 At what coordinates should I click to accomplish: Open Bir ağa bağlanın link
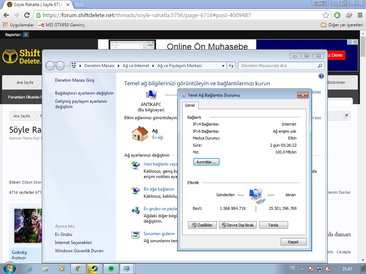pos(159,189)
